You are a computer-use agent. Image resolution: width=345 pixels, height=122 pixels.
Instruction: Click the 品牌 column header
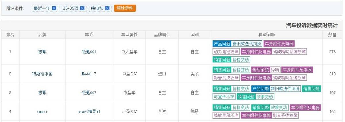click(42, 35)
